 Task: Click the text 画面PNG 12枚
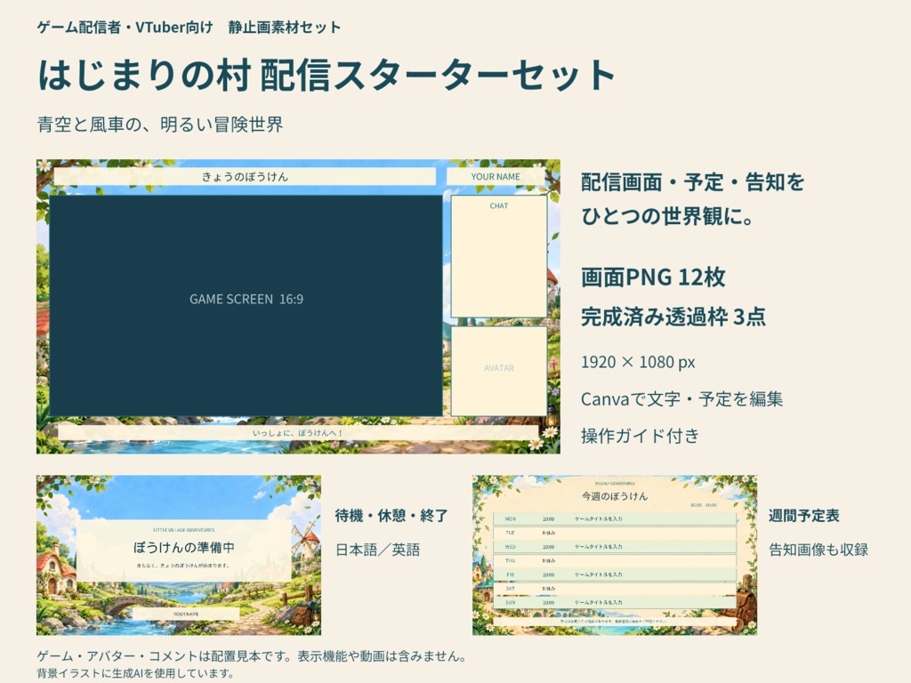click(x=653, y=277)
